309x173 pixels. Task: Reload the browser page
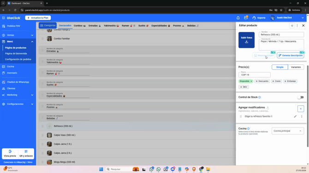click(x=15, y=10)
